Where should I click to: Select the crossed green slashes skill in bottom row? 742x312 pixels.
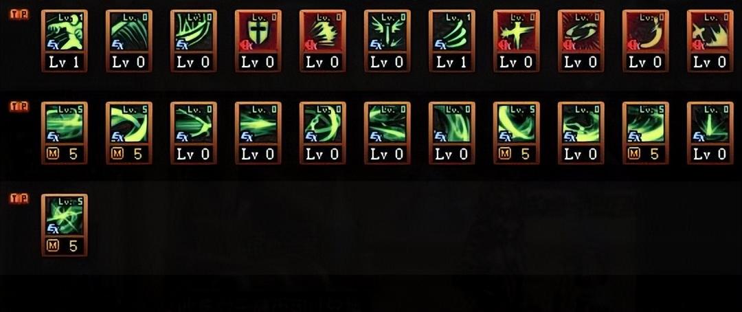tap(65, 225)
